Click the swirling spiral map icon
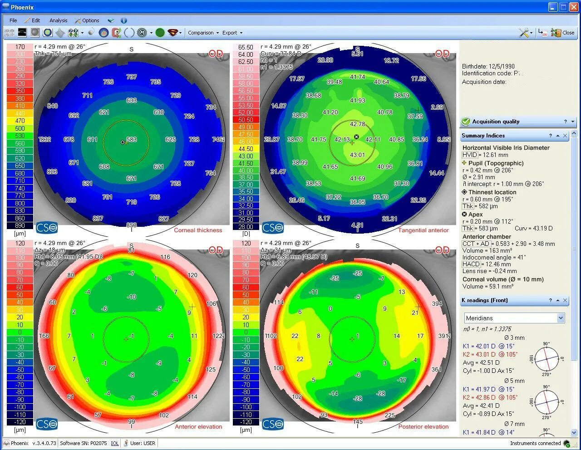 (142, 33)
